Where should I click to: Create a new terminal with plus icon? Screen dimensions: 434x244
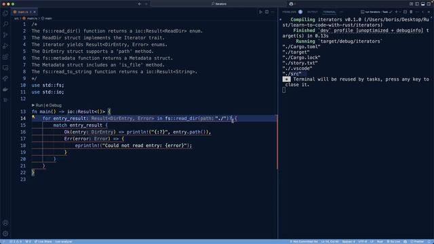coord(396,12)
